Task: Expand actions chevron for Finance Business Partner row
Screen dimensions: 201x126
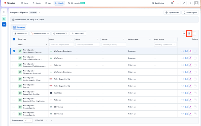Action: point(195,58)
